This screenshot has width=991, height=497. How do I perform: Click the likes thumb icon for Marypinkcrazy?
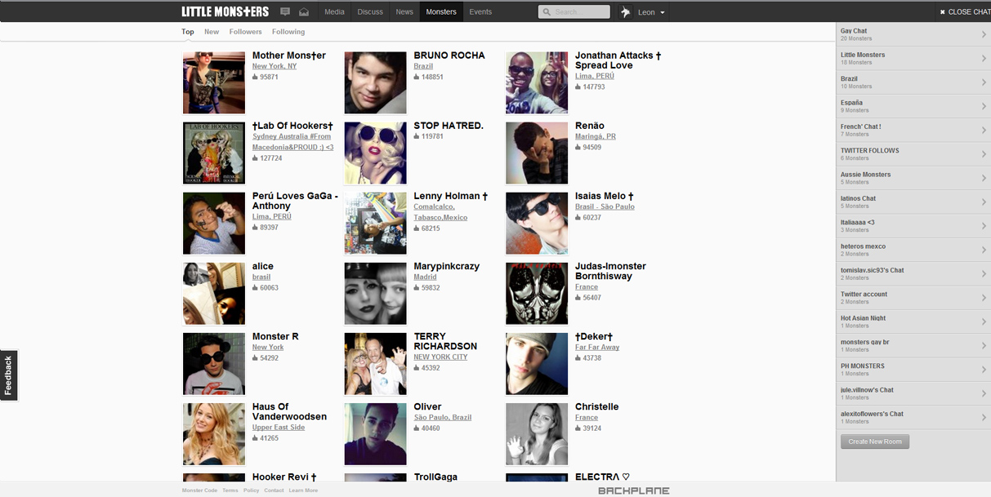click(x=417, y=287)
